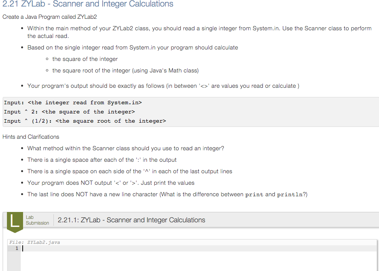Viewport: 379px width, 271px height.
Task: Click the empty editor area below line 1
Action: tap(192, 263)
